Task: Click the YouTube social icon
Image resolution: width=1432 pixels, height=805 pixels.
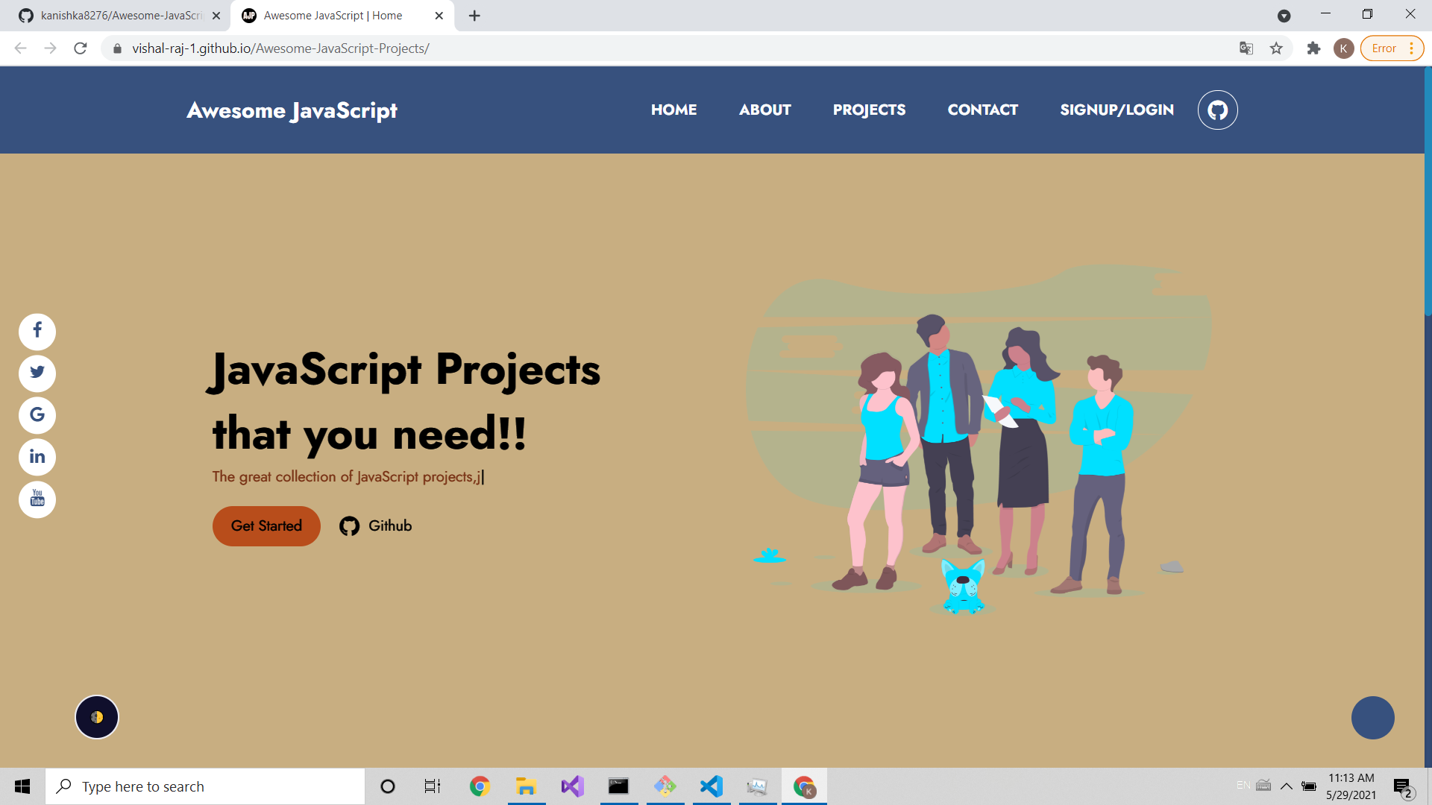Action: [x=37, y=499]
